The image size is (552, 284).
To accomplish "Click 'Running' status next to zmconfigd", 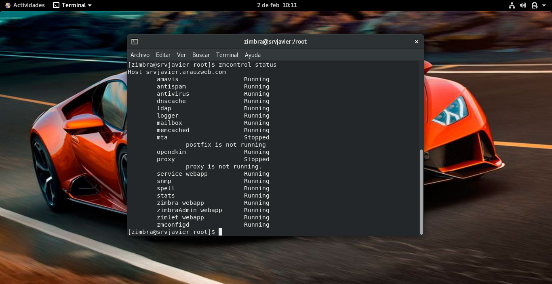I will coord(257,225).
